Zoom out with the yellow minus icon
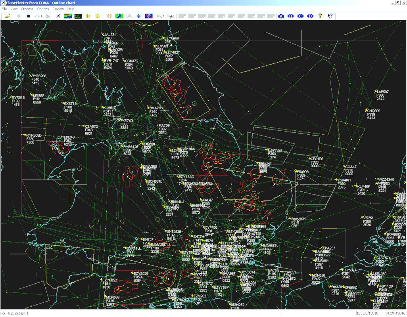Image resolution: width=407 pixels, height=317 pixels. [x=98, y=16]
